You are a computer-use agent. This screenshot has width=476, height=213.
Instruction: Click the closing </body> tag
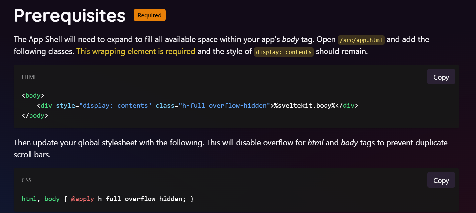(x=35, y=115)
